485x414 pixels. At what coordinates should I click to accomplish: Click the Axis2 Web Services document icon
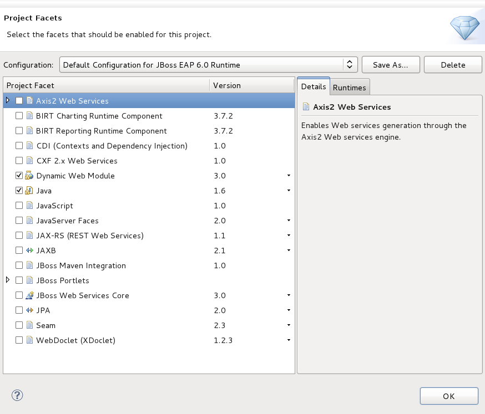click(29, 101)
